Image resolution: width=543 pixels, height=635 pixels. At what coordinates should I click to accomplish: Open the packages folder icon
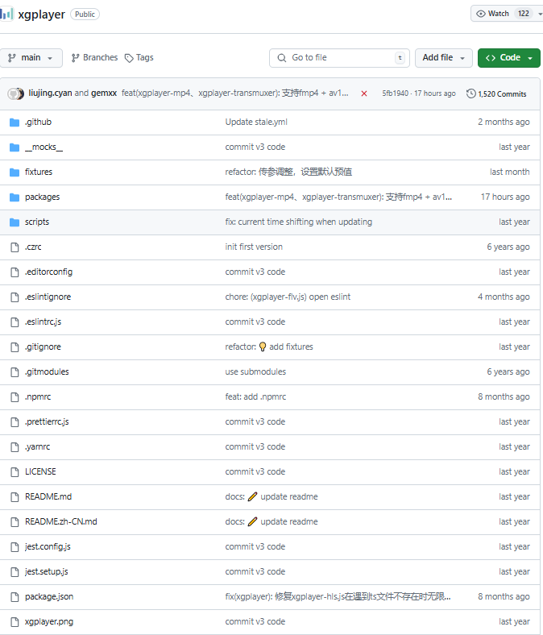(x=15, y=197)
